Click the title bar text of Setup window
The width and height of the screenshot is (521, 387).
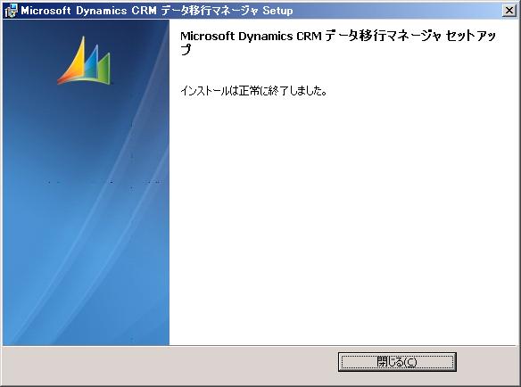coord(156,11)
